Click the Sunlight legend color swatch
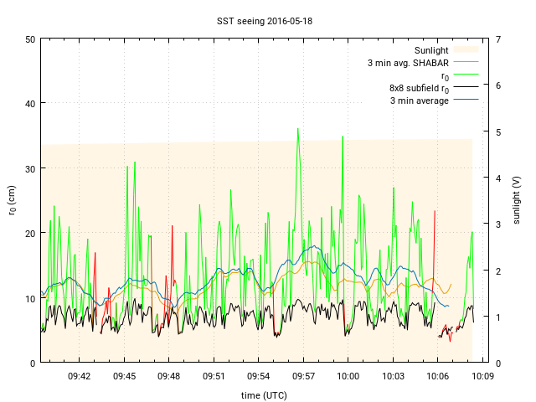The width and height of the screenshot is (536, 402). click(x=466, y=50)
